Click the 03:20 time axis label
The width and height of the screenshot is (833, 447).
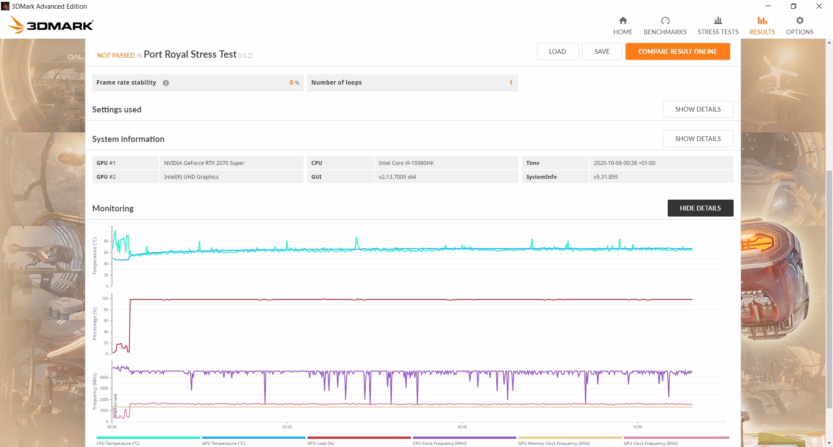point(287,427)
